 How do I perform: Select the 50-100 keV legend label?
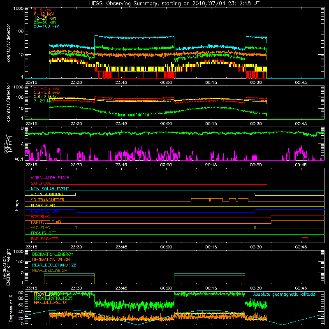(x=46, y=26)
